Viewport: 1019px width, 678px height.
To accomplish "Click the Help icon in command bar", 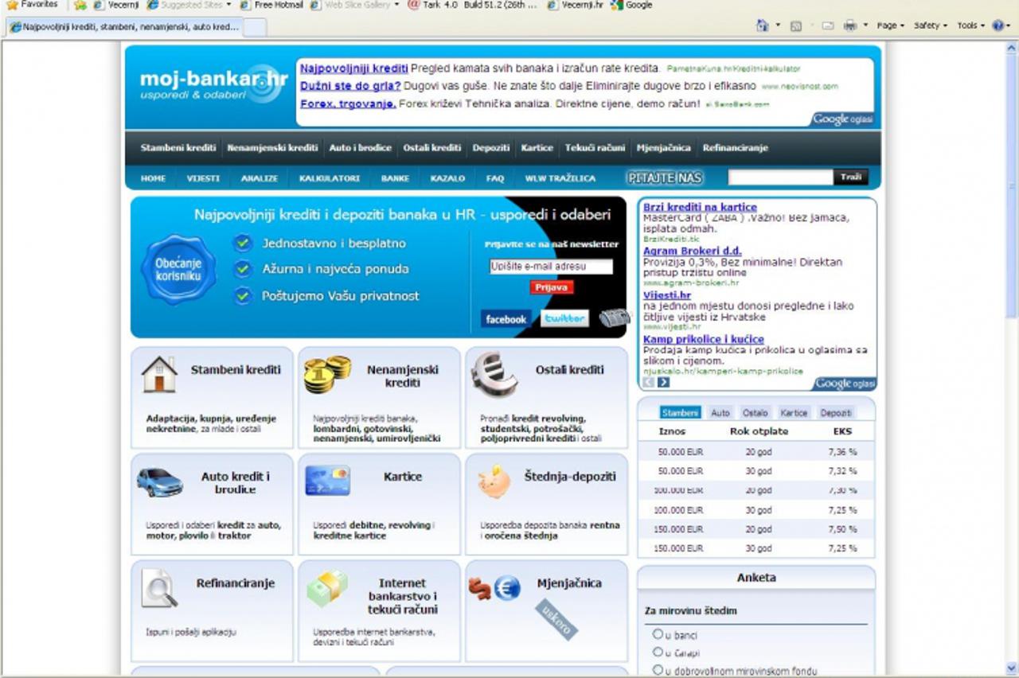I will [998, 25].
